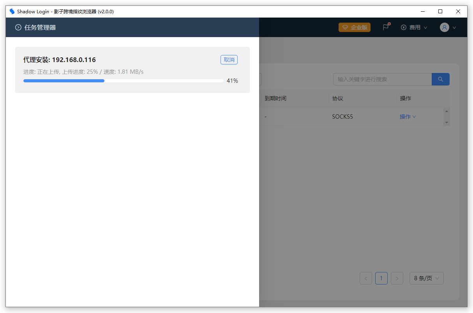473x313 pixels.
Task: Click the 到期时间 column header
Action: click(x=275, y=98)
